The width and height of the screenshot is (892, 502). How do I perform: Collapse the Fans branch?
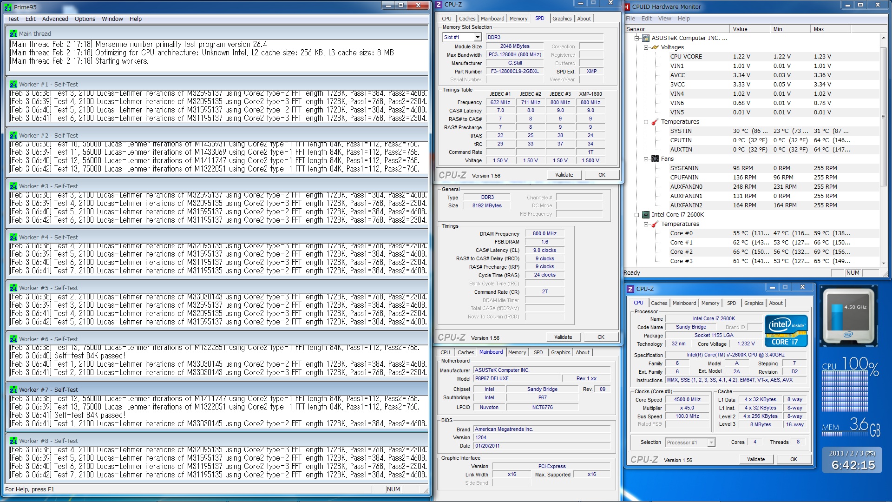point(646,159)
